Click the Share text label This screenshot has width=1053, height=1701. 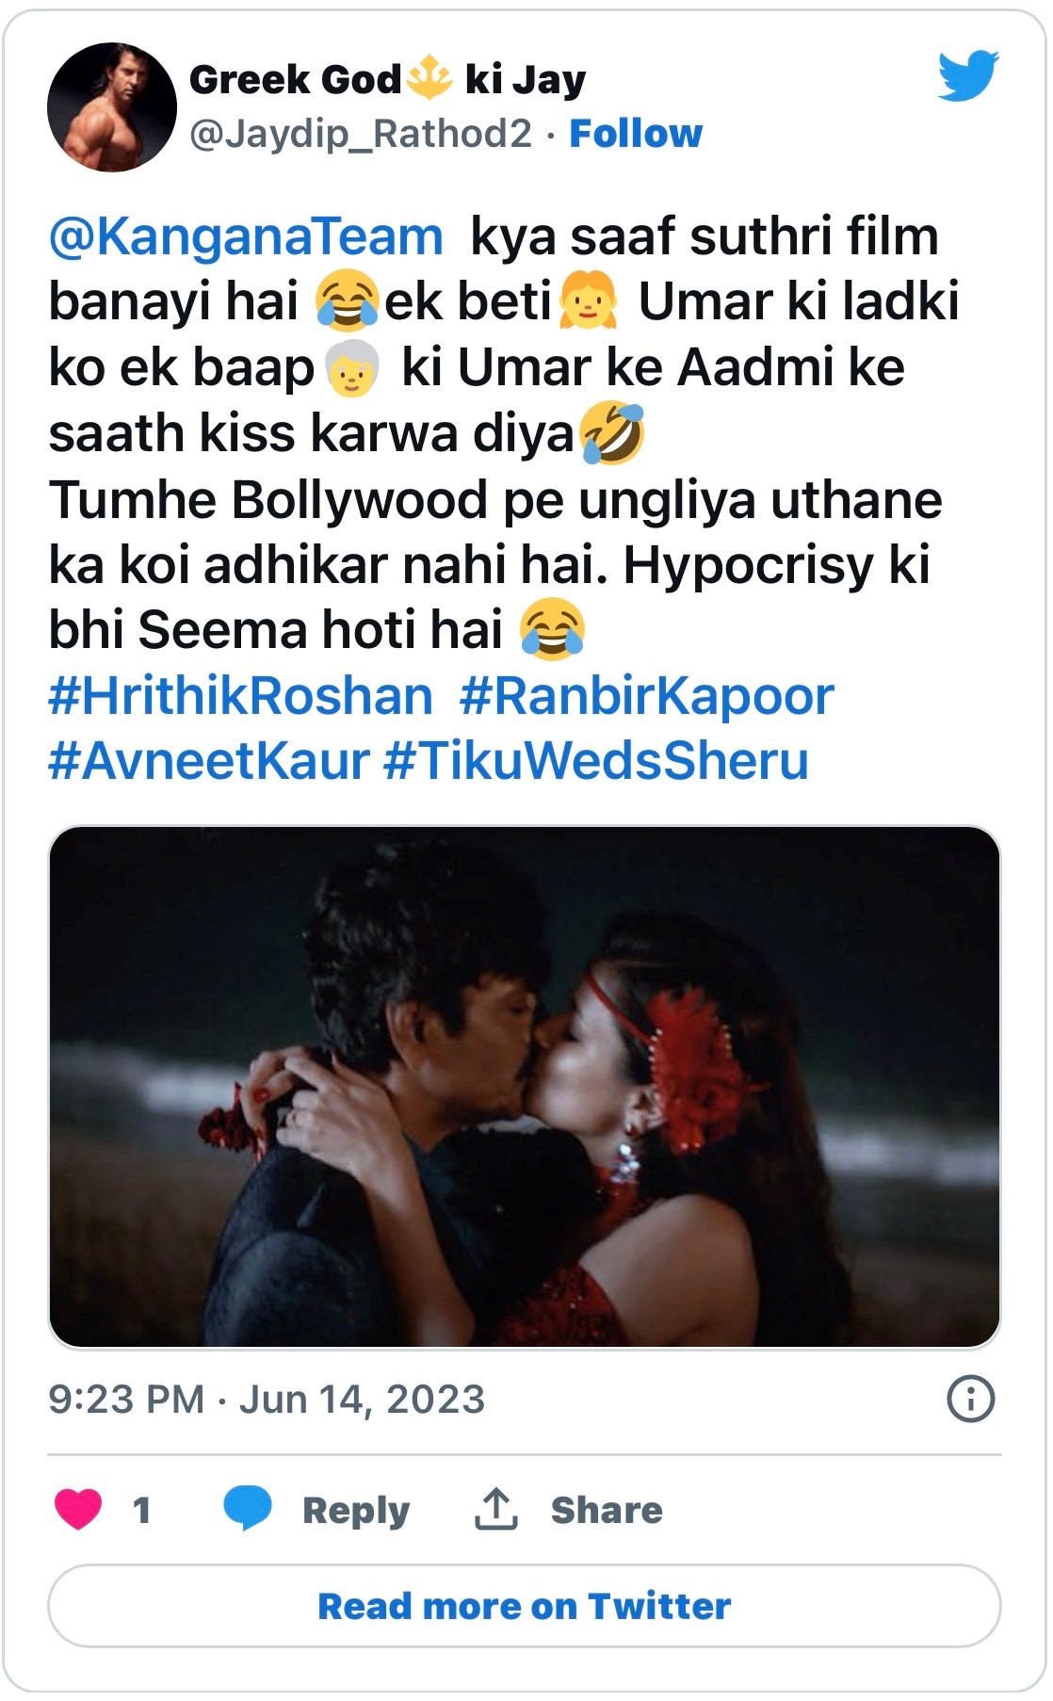pyautogui.click(x=607, y=1510)
